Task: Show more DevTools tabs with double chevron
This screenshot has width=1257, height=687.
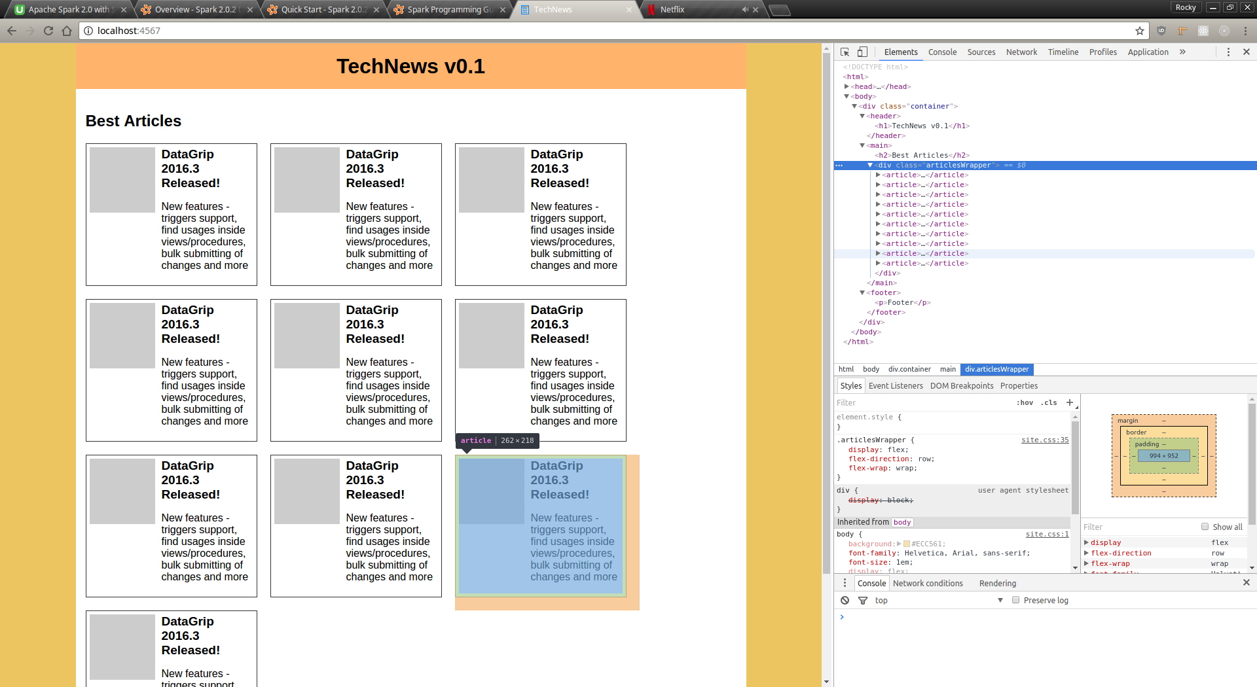Action: click(x=1182, y=52)
